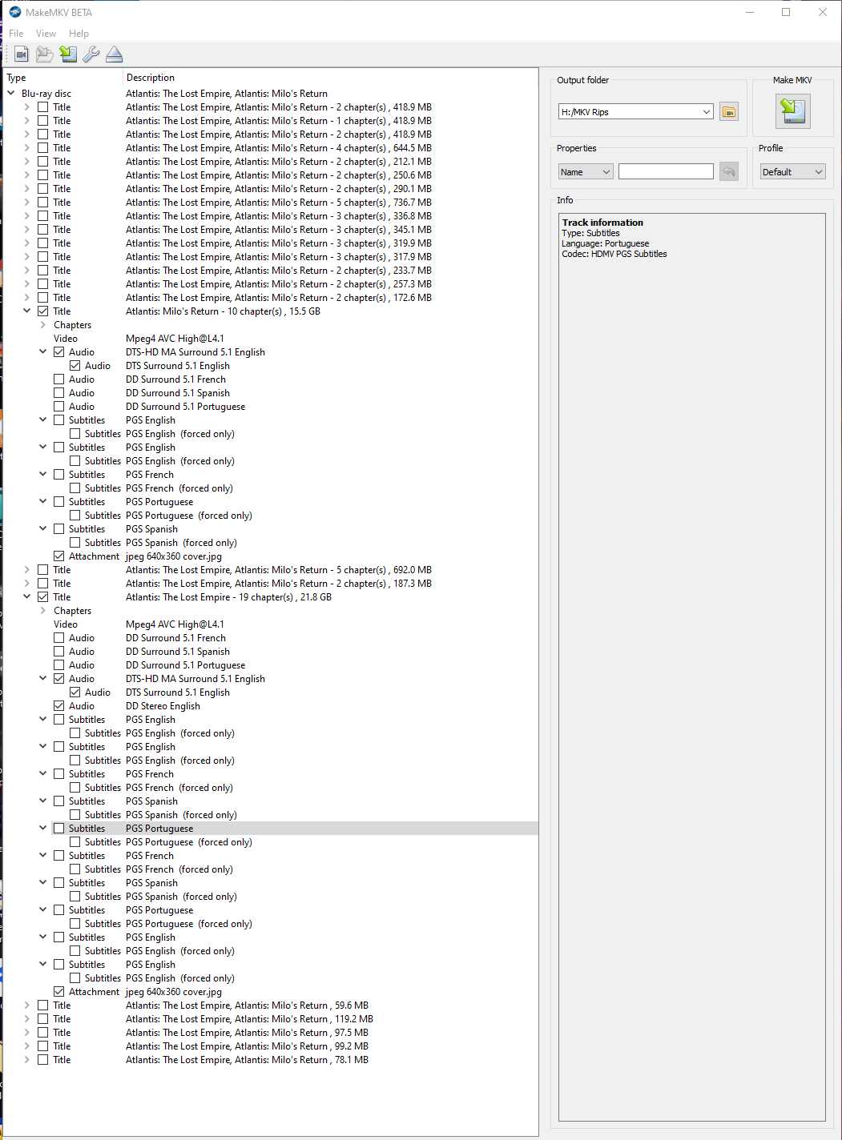Click 'Codec: HDMV PGS Subtitles' info line

click(614, 254)
